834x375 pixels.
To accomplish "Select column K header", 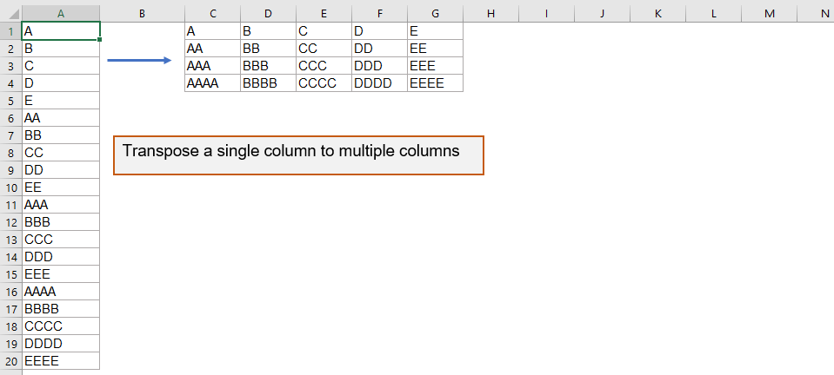I will [x=657, y=13].
